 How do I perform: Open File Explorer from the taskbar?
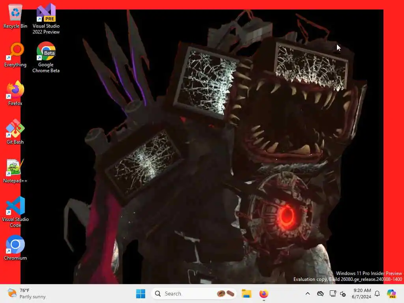[246, 294]
